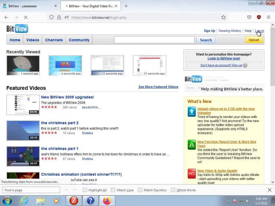Click the volume speaker tray icon
Viewport: 275px width, 206px height.
[248, 201]
